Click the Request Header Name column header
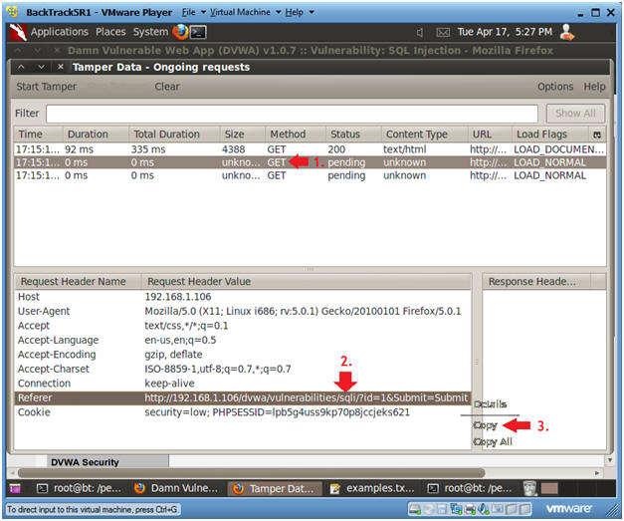This screenshot has height=521, width=624. tap(78, 282)
